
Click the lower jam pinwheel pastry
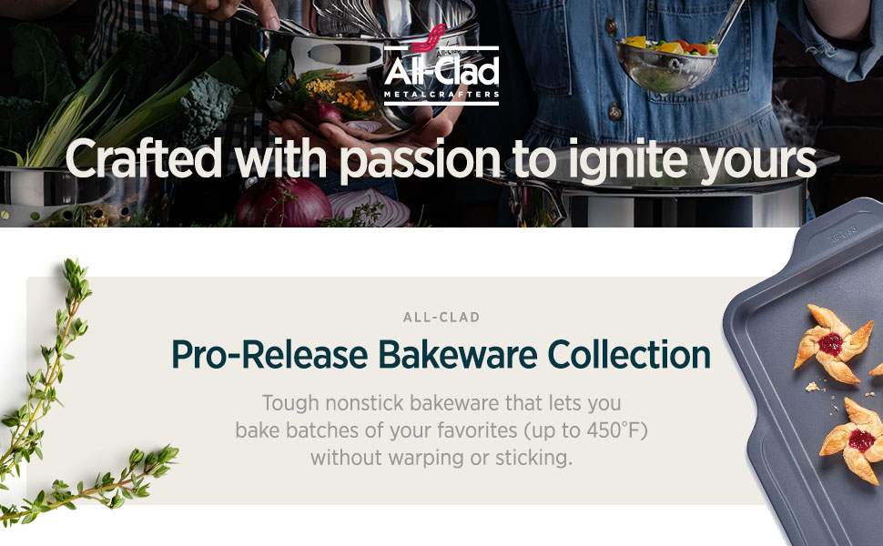[x=853, y=440]
